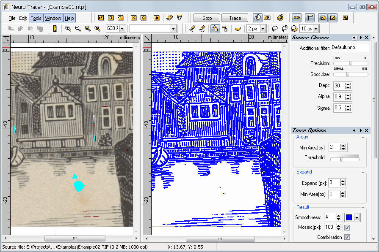Close the Trace Options panel
Image resolution: width=379 pixels, height=252 pixels.
coord(366,130)
